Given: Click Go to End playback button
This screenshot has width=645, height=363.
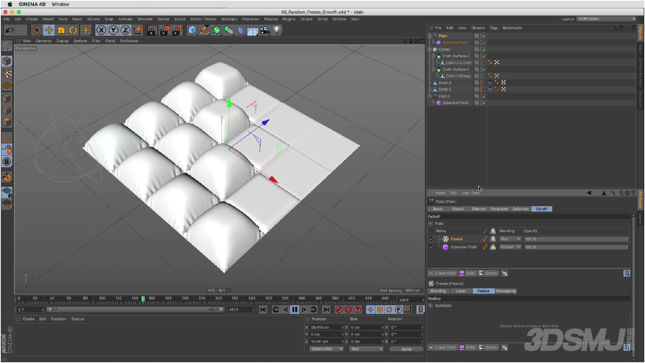Looking at the screenshot, I should click(326, 310).
